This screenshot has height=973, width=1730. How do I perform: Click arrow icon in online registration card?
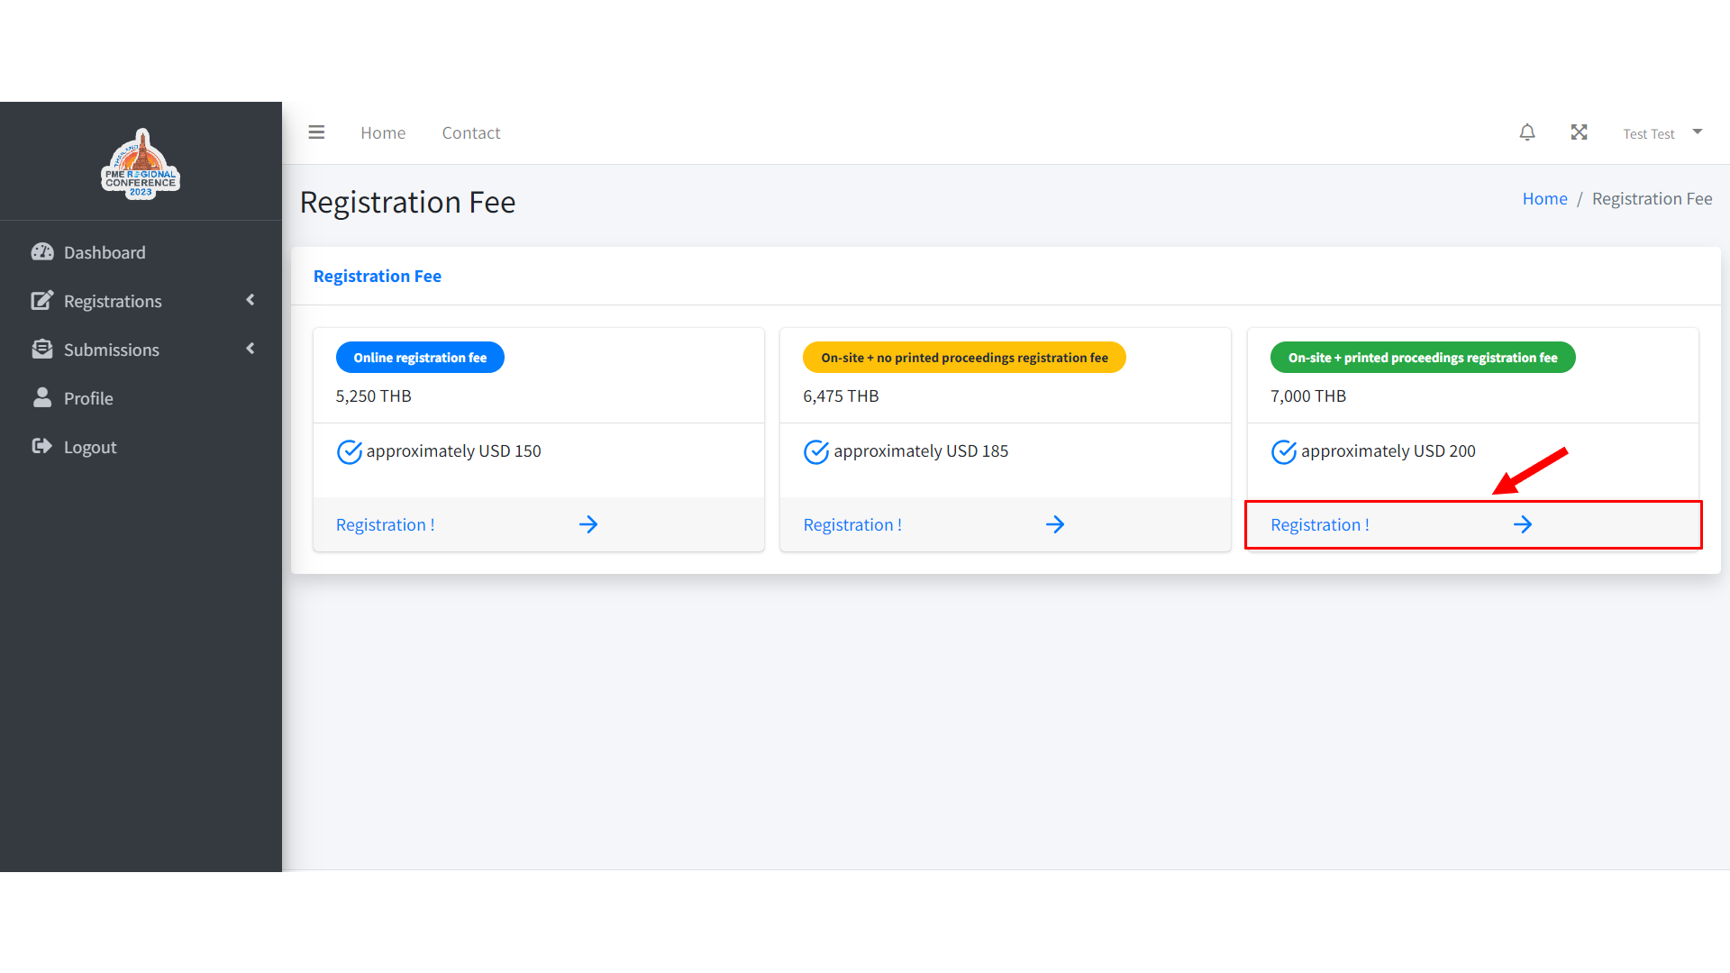pos(588,524)
